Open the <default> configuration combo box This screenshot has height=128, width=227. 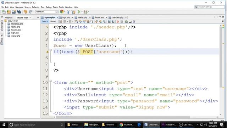pos(47,12)
